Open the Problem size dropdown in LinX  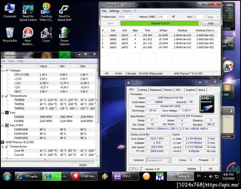pyautogui.click(x=129, y=17)
